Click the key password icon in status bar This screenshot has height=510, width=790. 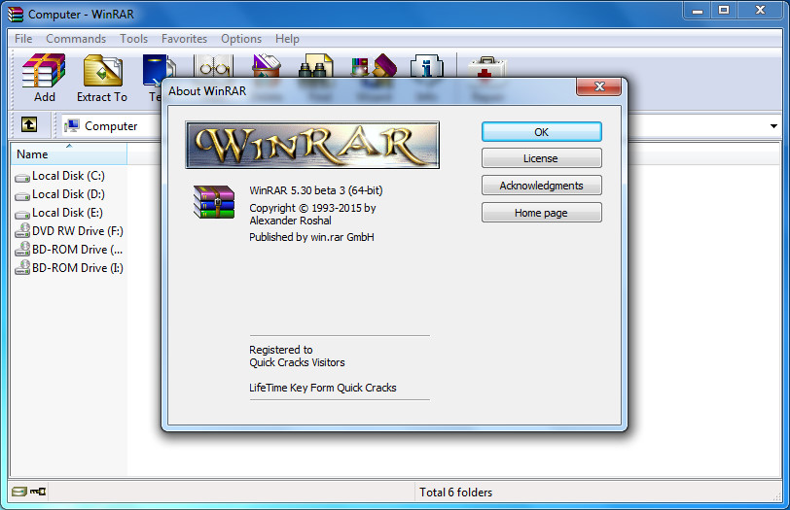coord(38,492)
